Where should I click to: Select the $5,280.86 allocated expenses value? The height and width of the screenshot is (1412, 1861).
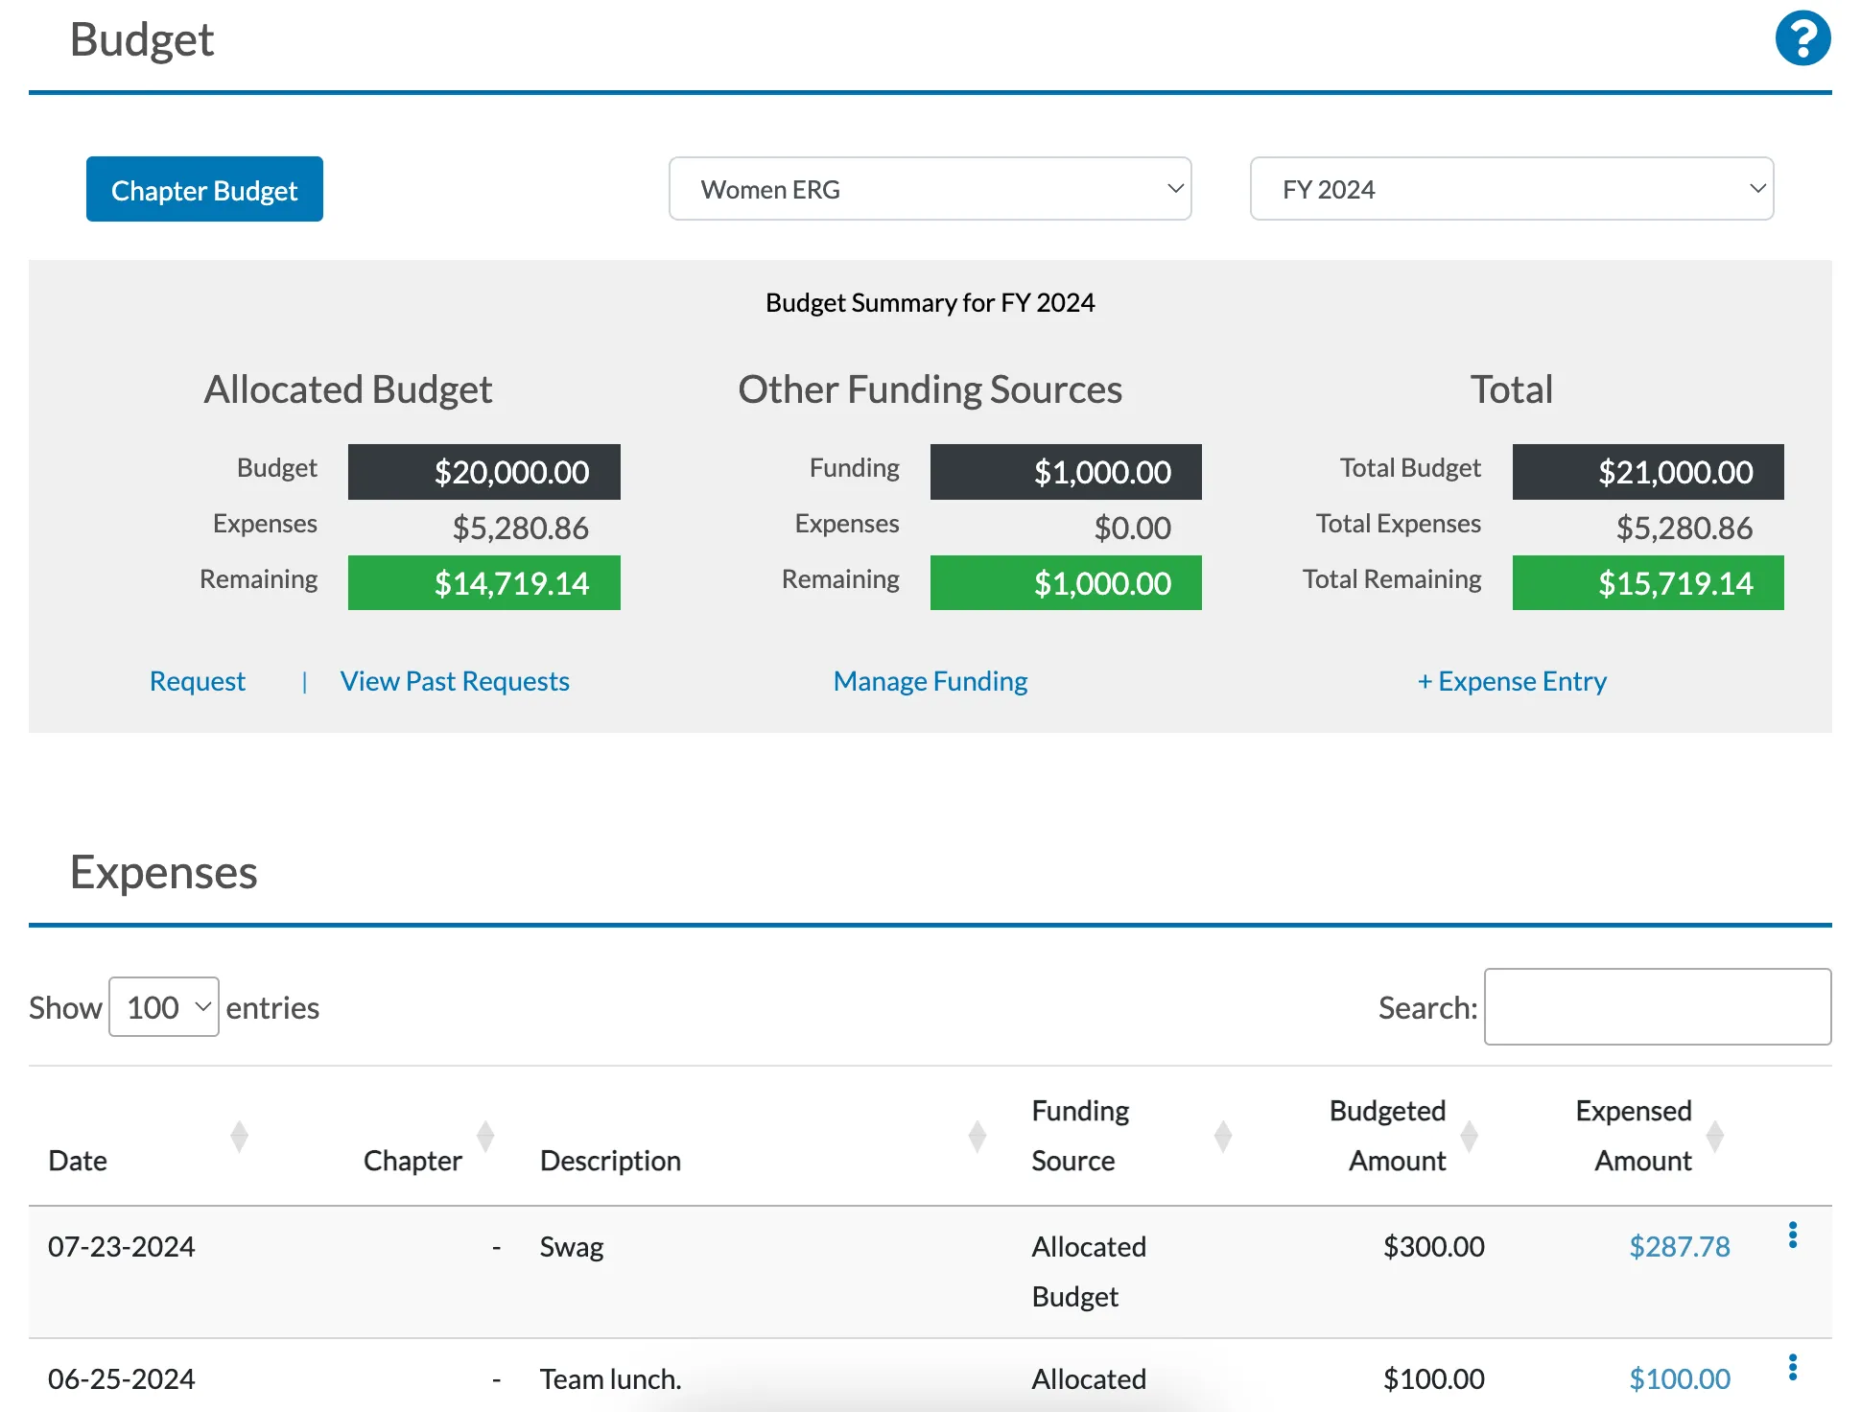point(520,528)
